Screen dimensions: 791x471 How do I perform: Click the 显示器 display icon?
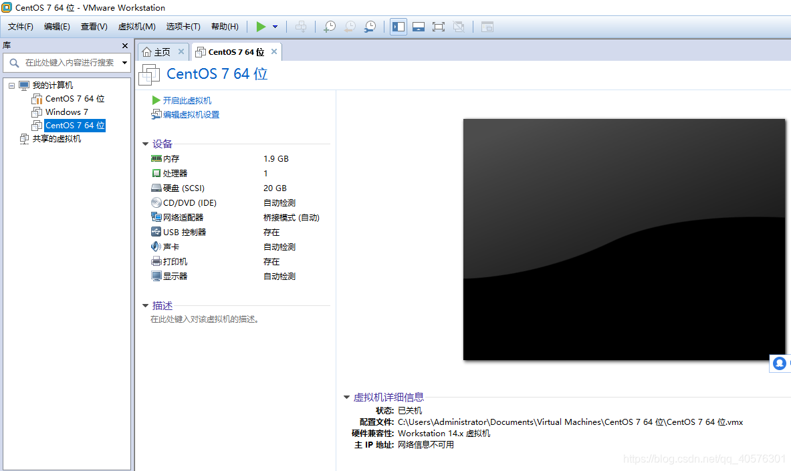tap(156, 277)
